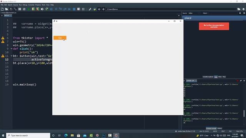Open the Debug menu

(x=25, y=5)
